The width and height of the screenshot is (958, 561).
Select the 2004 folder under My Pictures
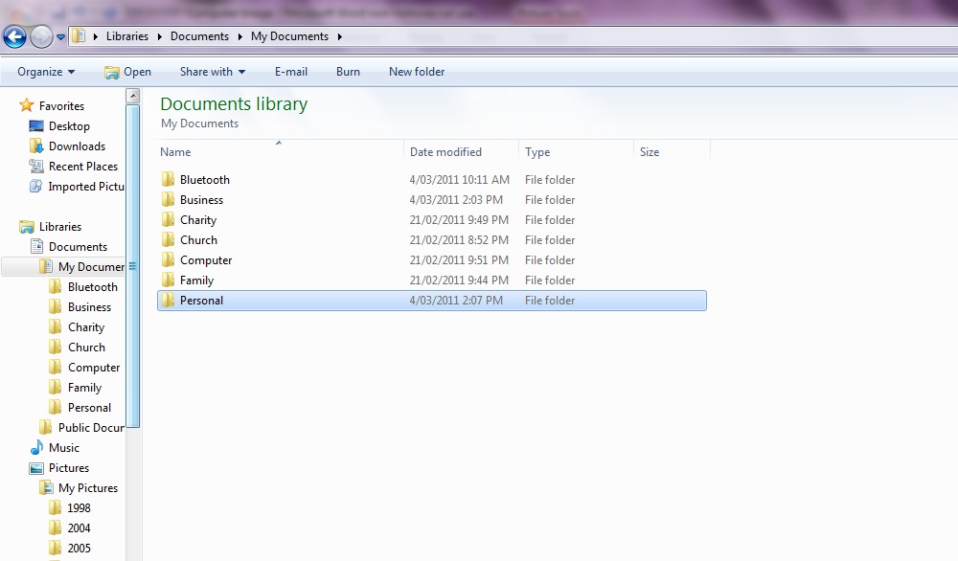click(x=79, y=528)
